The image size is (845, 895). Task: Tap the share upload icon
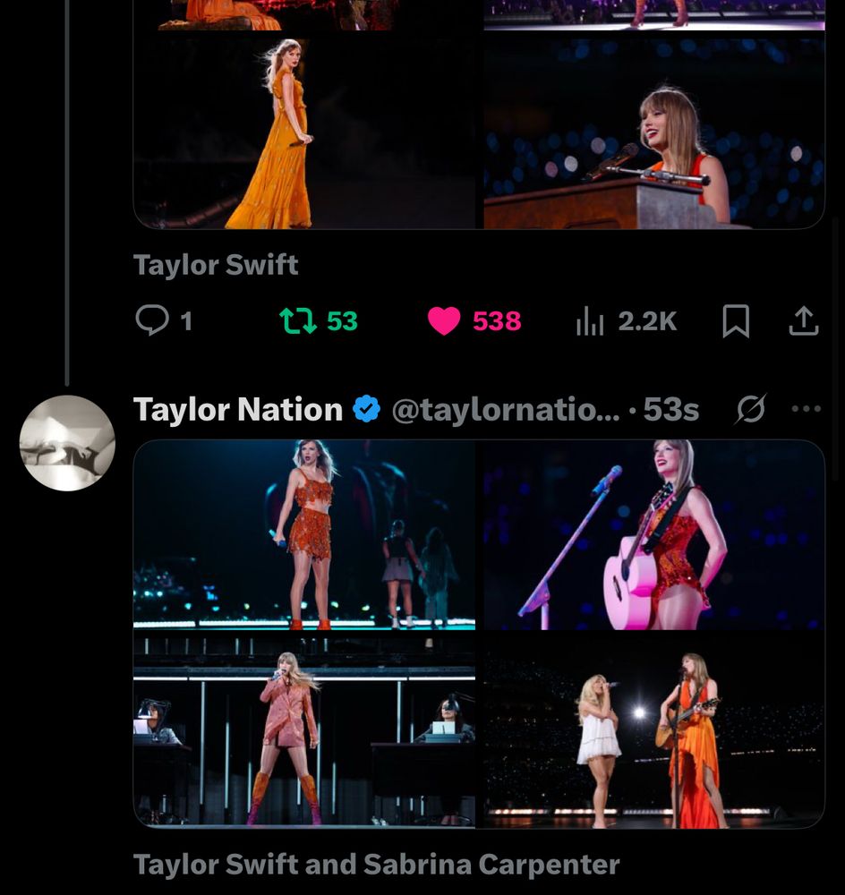pyautogui.click(x=803, y=320)
